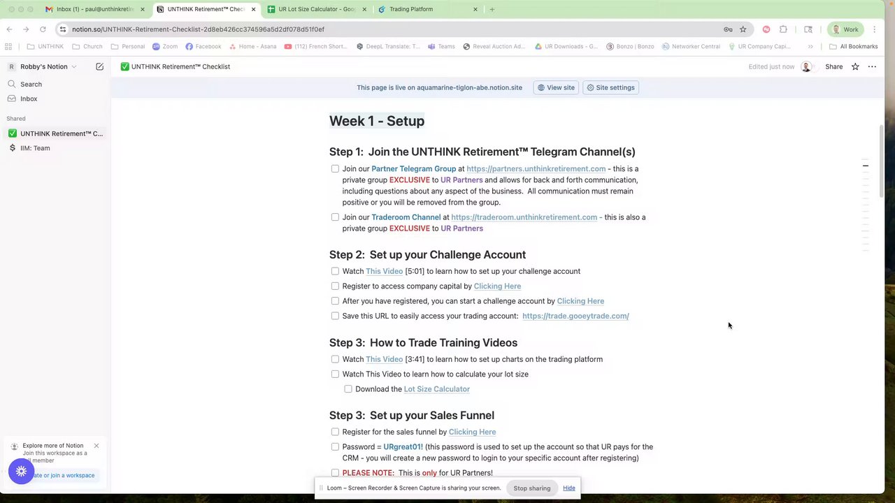Open partners.unthinkretirement.com link
This screenshot has height=503, width=895.
536,169
